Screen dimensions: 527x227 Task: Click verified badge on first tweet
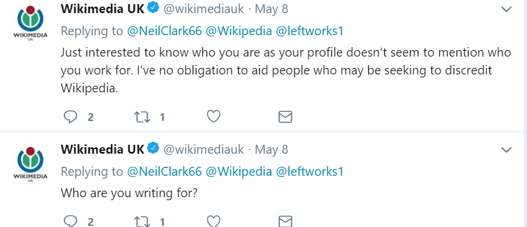coord(153,8)
